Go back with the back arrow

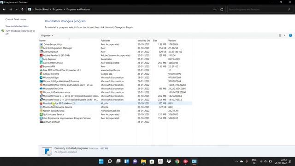[4, 9]
